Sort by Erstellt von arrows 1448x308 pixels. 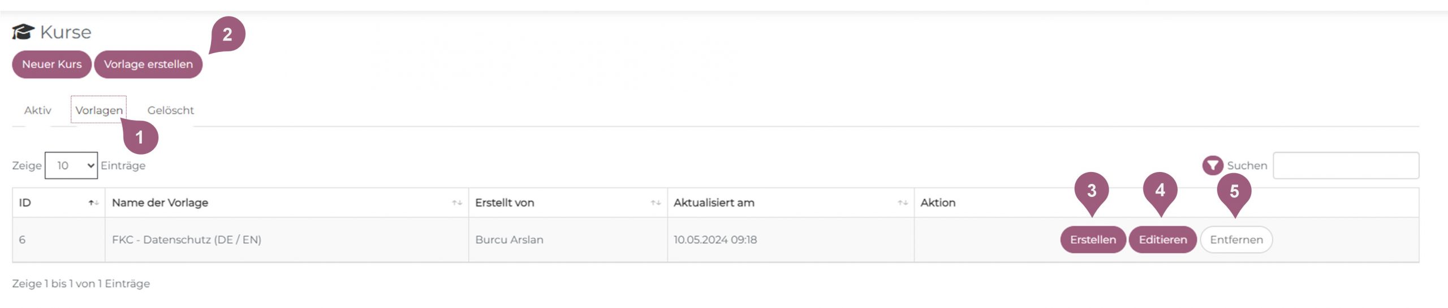[655, 203]
